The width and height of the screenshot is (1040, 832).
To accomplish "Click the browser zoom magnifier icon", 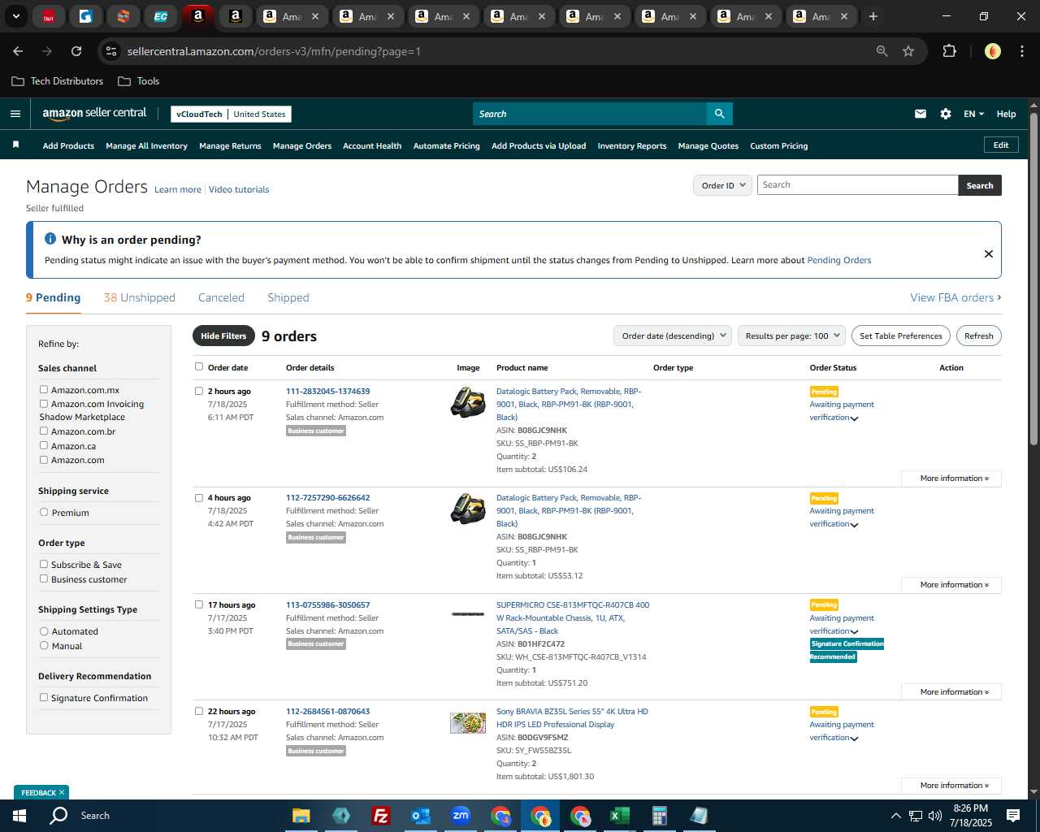I will pos(882,51).
